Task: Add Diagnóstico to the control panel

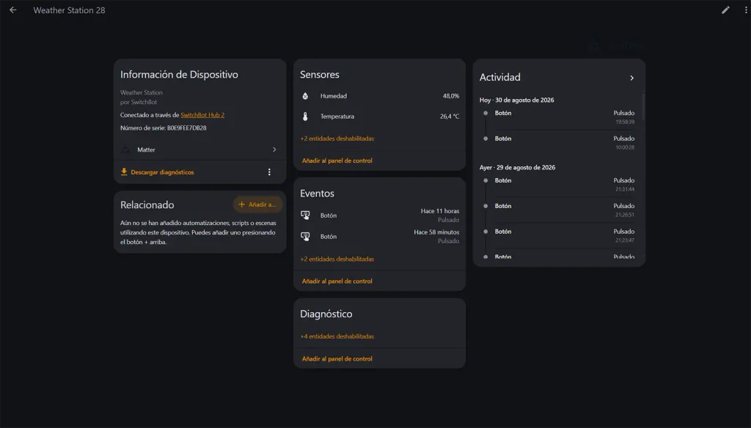Action: click(337, 358)
